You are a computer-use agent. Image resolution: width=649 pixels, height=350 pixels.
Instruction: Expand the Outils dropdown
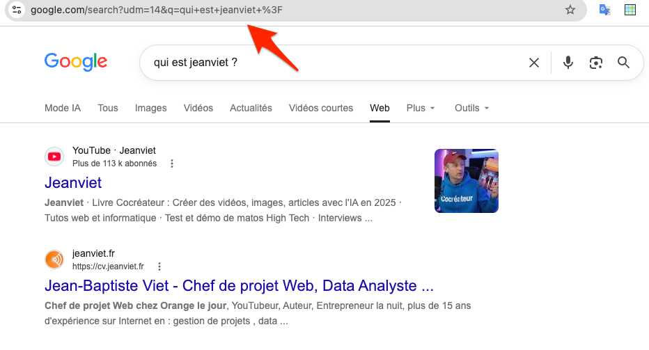tap(471, 108)
